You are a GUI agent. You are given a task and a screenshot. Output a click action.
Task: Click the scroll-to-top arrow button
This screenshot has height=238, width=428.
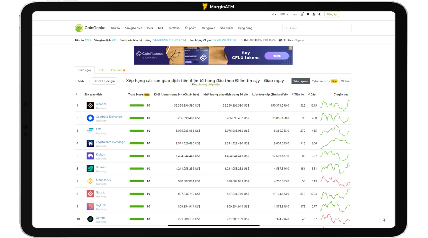tap(384, 220)
